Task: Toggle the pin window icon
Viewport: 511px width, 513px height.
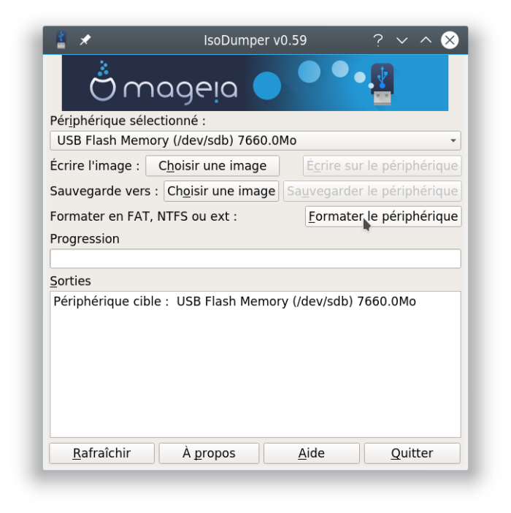Action: 85,40
